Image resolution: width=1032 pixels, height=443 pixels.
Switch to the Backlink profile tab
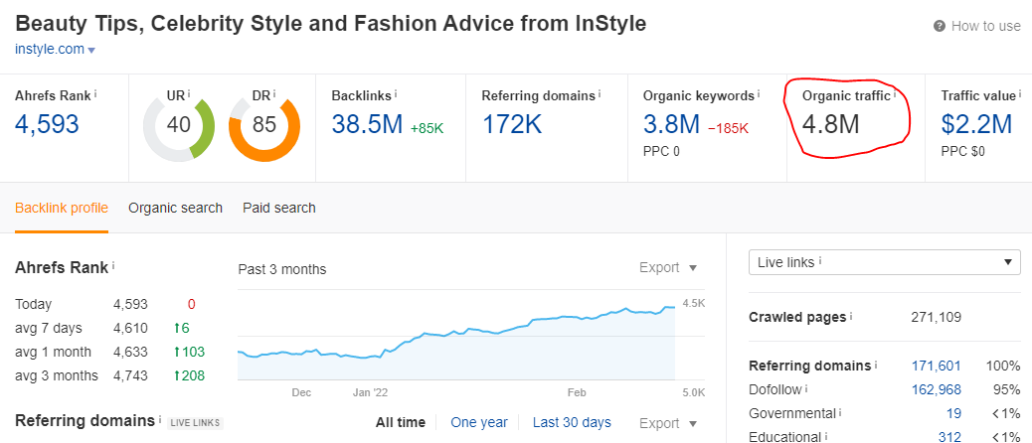tap(62, 208)
